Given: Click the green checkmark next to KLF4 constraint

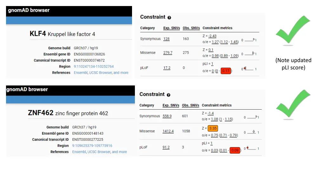Looking at the screenshot, I should (293, 30).
